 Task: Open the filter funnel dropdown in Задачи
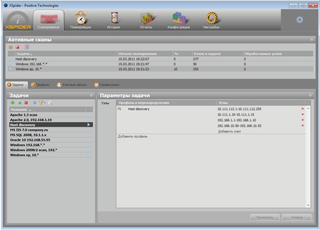coord(42,103)
